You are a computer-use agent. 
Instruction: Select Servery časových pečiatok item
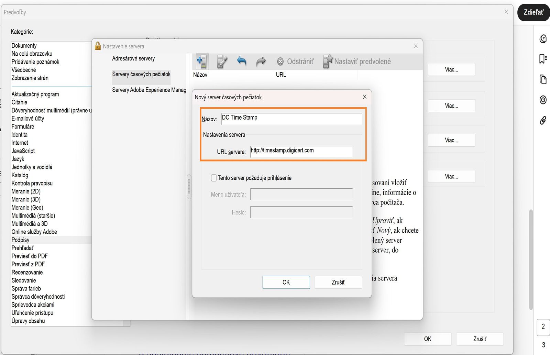coord(141,74)
